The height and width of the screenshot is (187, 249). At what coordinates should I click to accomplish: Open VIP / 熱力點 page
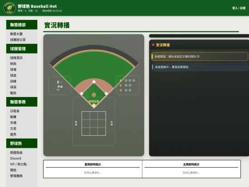coord(18,164)
